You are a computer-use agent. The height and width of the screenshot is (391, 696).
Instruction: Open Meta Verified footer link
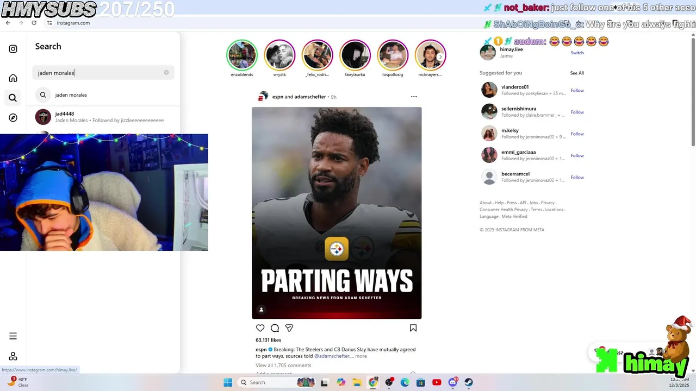coord(514,216)
